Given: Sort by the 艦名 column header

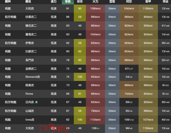Looking at the screenshot, I should (28, 2).
